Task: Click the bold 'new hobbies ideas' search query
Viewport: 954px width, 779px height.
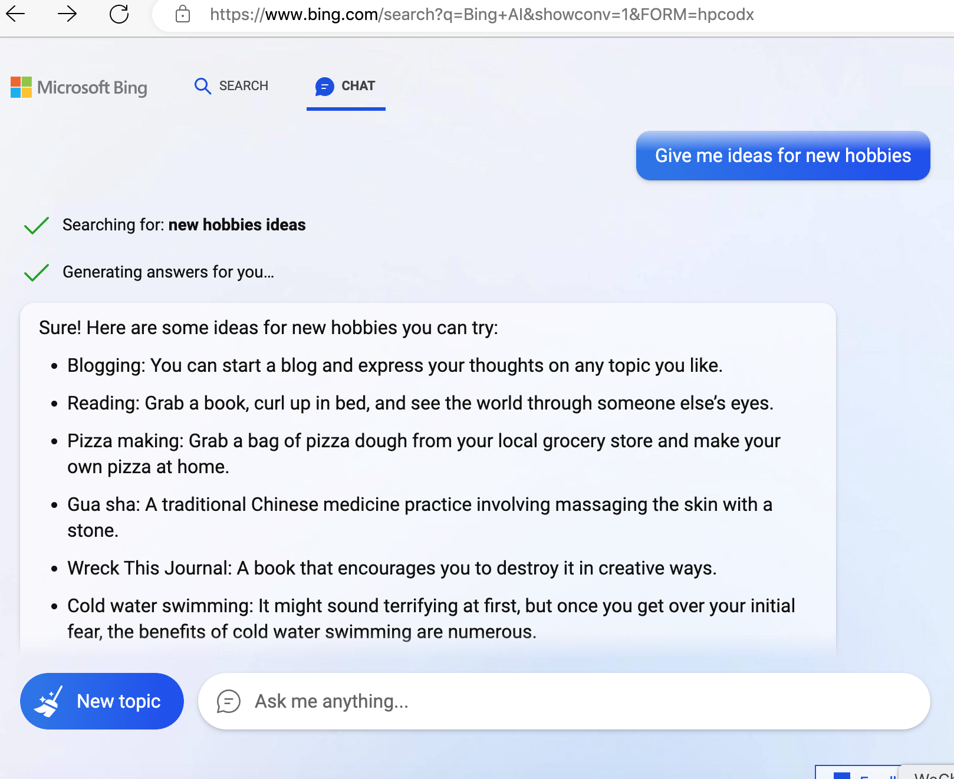Action: [237, 225]
